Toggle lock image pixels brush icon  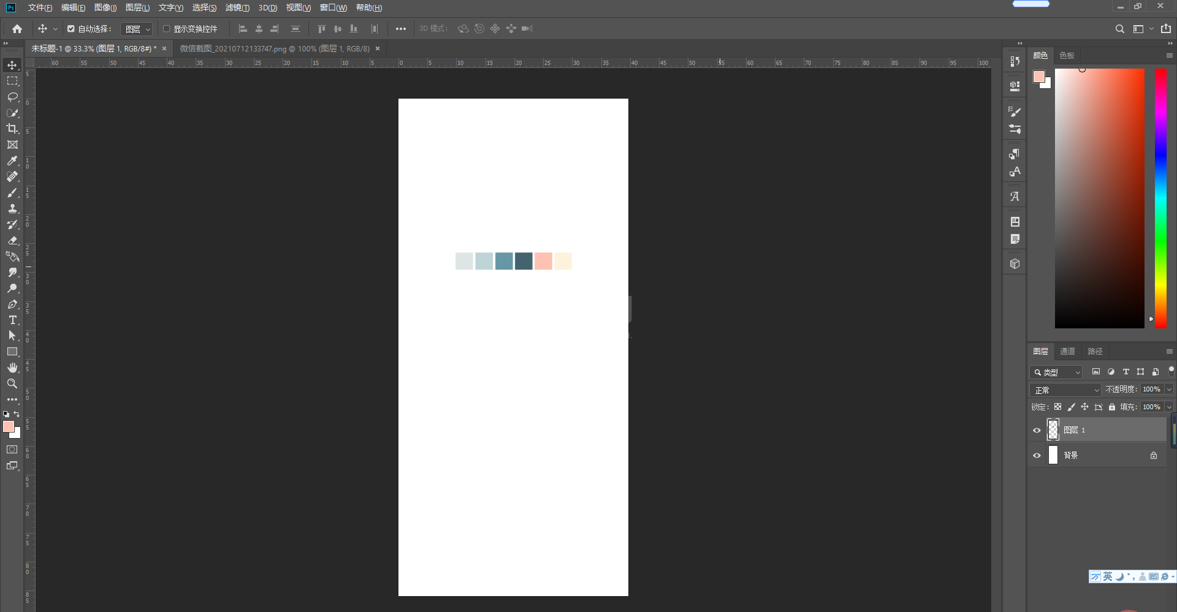click(1072, 407)
